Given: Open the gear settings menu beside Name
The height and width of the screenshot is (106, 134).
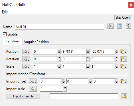Looking at the screenshot, I should (111, 26).
